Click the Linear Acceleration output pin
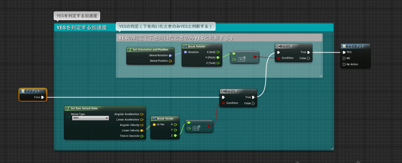 click(x=142, y=120)
